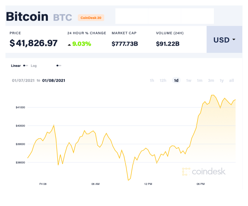The height and width of the screenshot is (206, 248).
Task: Select the 12h timeframe
Action: click(x=163, y=80)
